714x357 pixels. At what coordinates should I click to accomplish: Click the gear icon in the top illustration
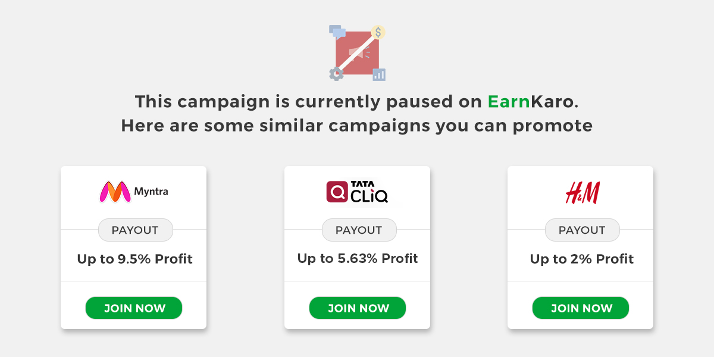tap(335, 73)
